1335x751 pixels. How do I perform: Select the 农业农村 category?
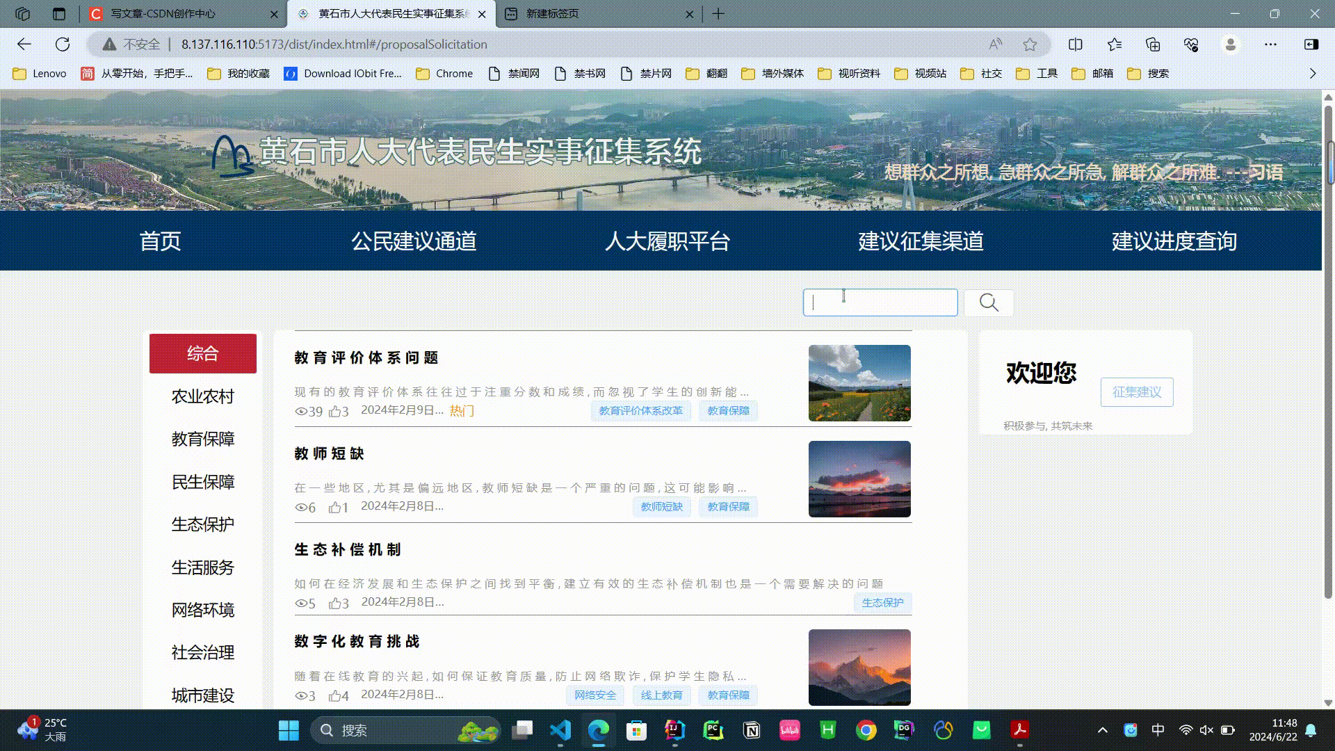coord(202,396)
